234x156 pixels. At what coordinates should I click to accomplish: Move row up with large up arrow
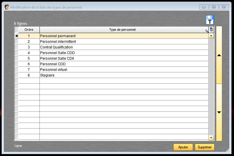tap(219, 55)
